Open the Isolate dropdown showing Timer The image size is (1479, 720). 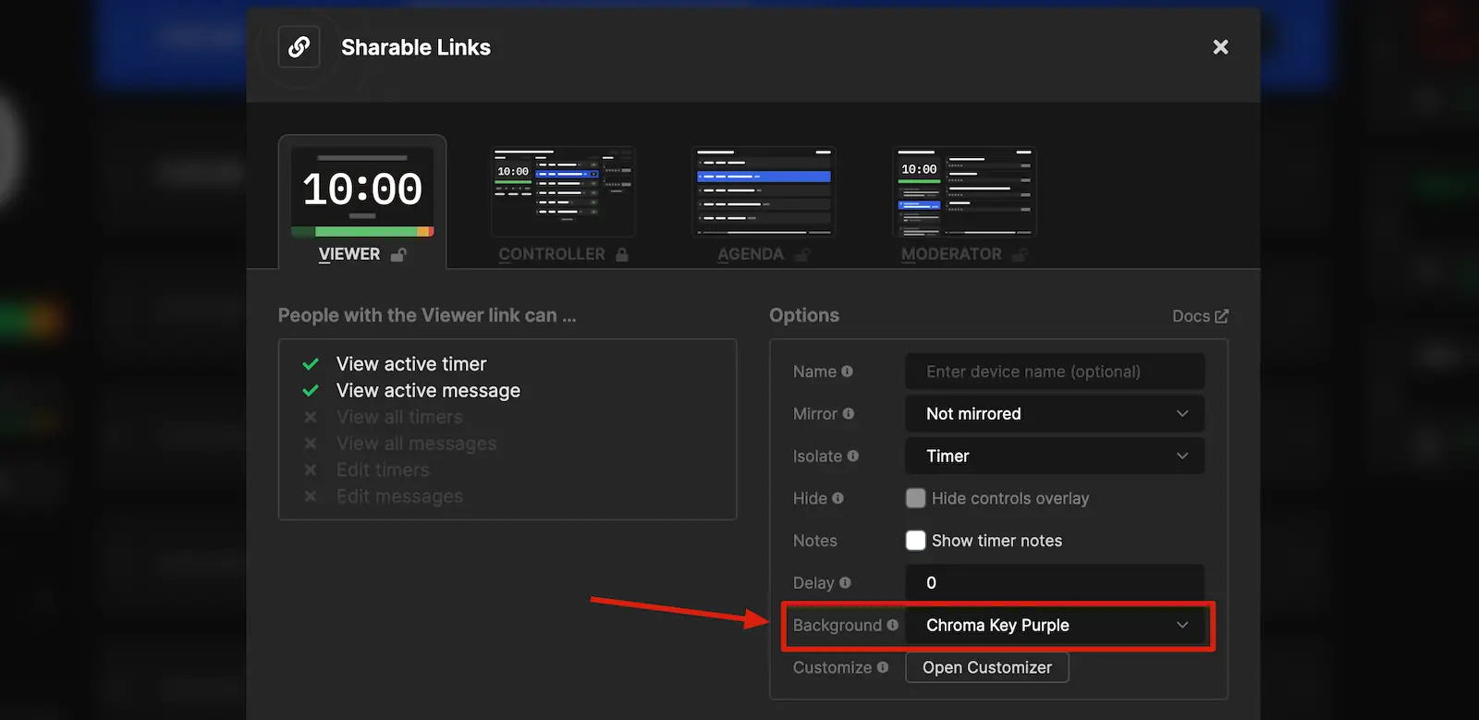(1055, 456)
